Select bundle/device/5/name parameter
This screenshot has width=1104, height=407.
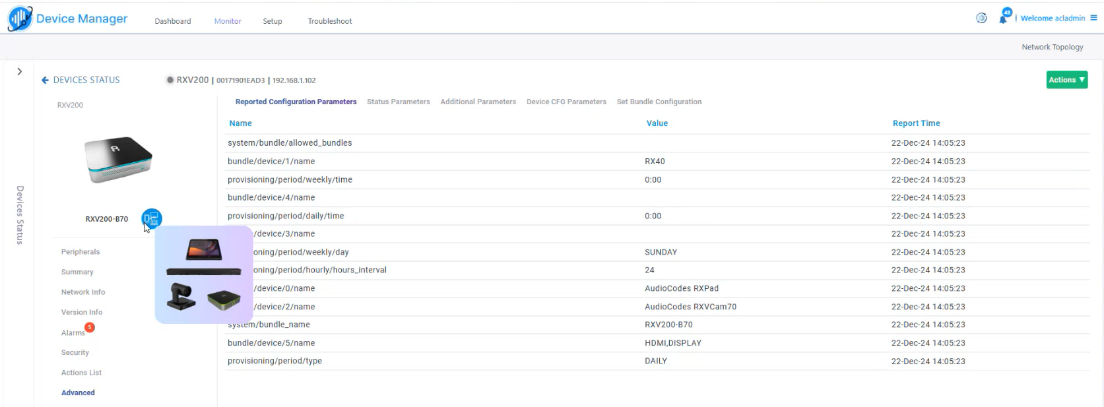(271, 343)
